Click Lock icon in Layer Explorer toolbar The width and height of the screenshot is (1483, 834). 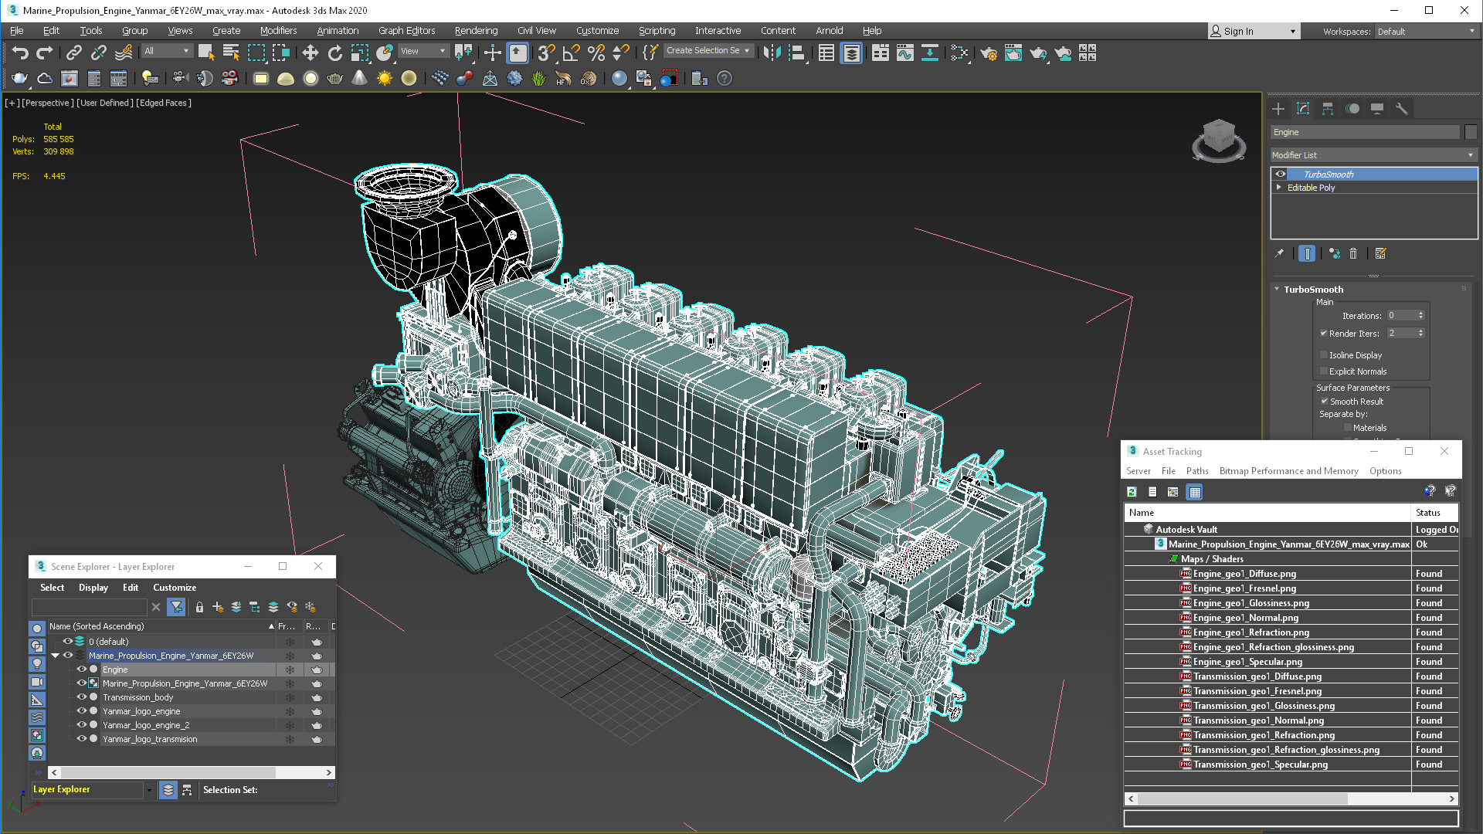[199, 607]
